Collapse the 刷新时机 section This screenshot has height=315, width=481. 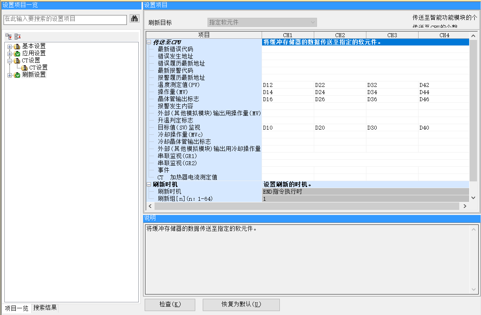tap(149, 185)
